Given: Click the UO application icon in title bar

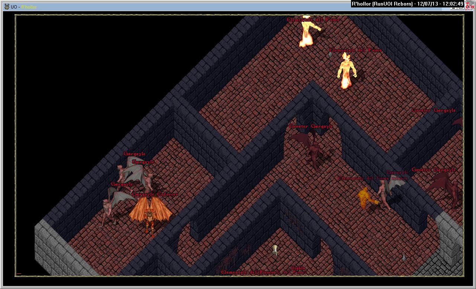Looking at the screenshot, I should pos(7,7).
